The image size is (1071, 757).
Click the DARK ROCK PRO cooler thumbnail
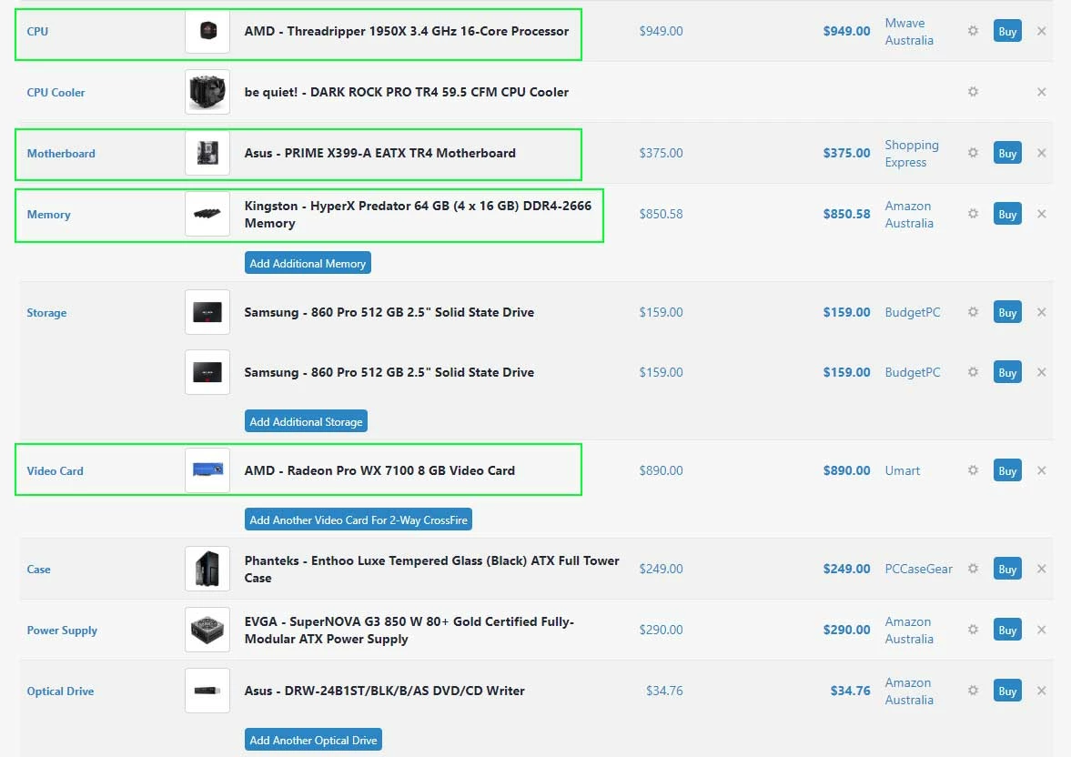click(x=207, y=92)
